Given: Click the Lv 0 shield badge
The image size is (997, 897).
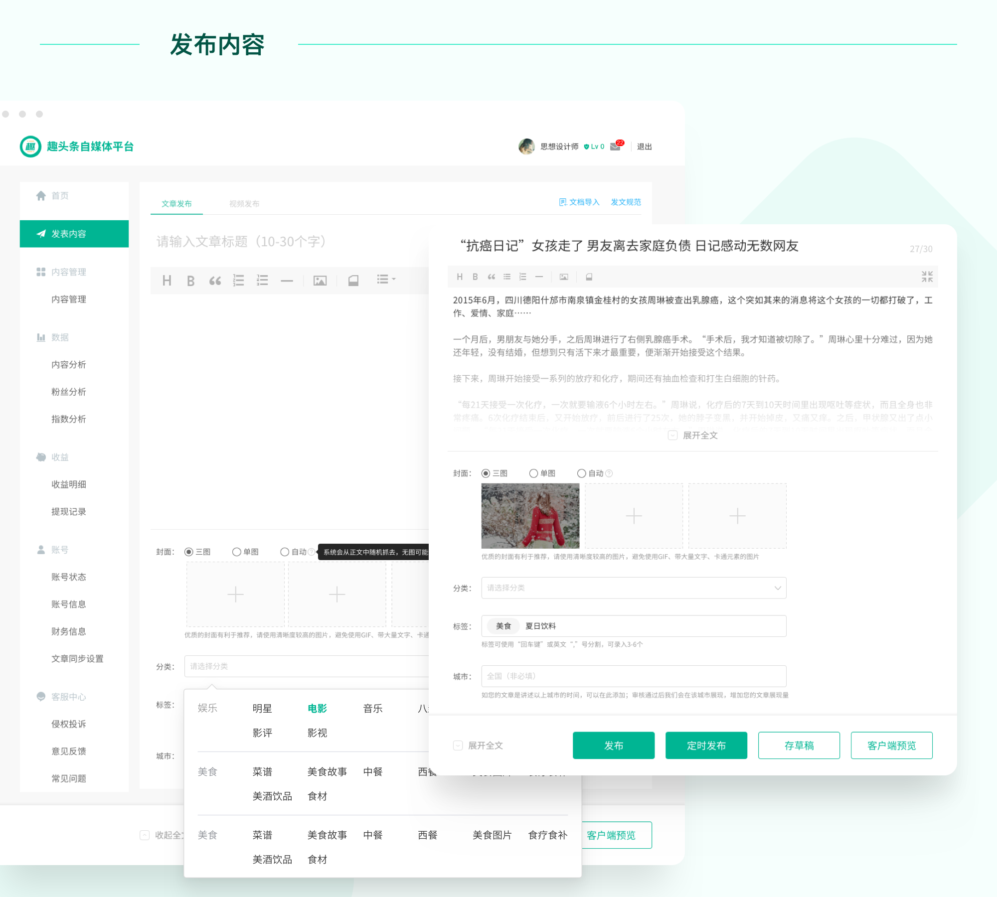Looking at the screenshot, I should pos(594,147).
